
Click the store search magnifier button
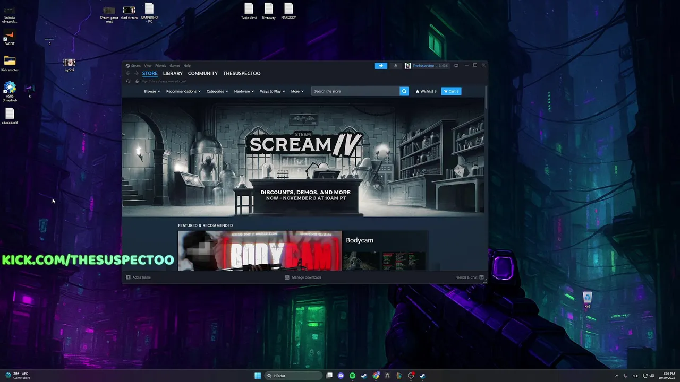point(404,91)
